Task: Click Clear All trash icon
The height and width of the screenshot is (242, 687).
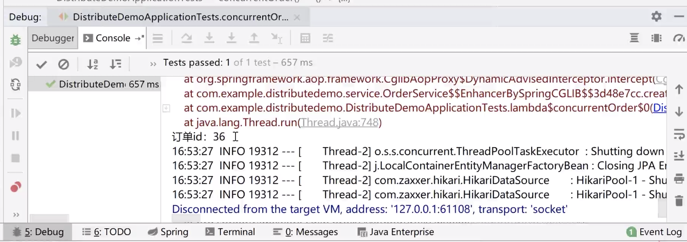Action: point(679,201)
